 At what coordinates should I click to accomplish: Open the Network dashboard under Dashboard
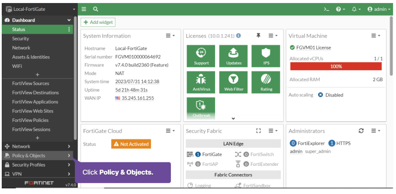(x=21, y=48)
